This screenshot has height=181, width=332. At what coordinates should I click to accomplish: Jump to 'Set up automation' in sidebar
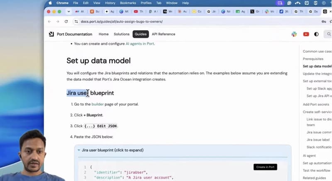click(317, 163)
